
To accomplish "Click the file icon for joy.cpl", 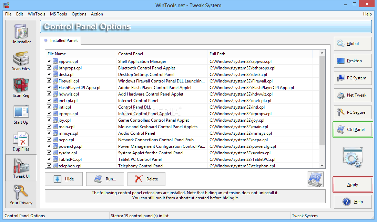I will point(55,120).
